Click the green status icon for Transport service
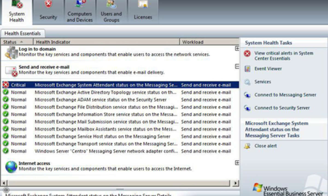This screenshot has width=328, height=196. (x=6, y=144)
